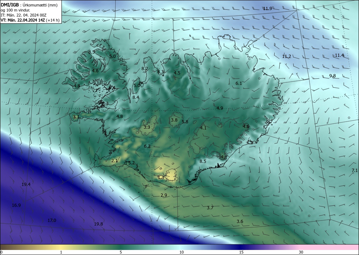
Task: Select the '5' tick on the color scale
Action: pyautogui.click(x=121, y=252)
